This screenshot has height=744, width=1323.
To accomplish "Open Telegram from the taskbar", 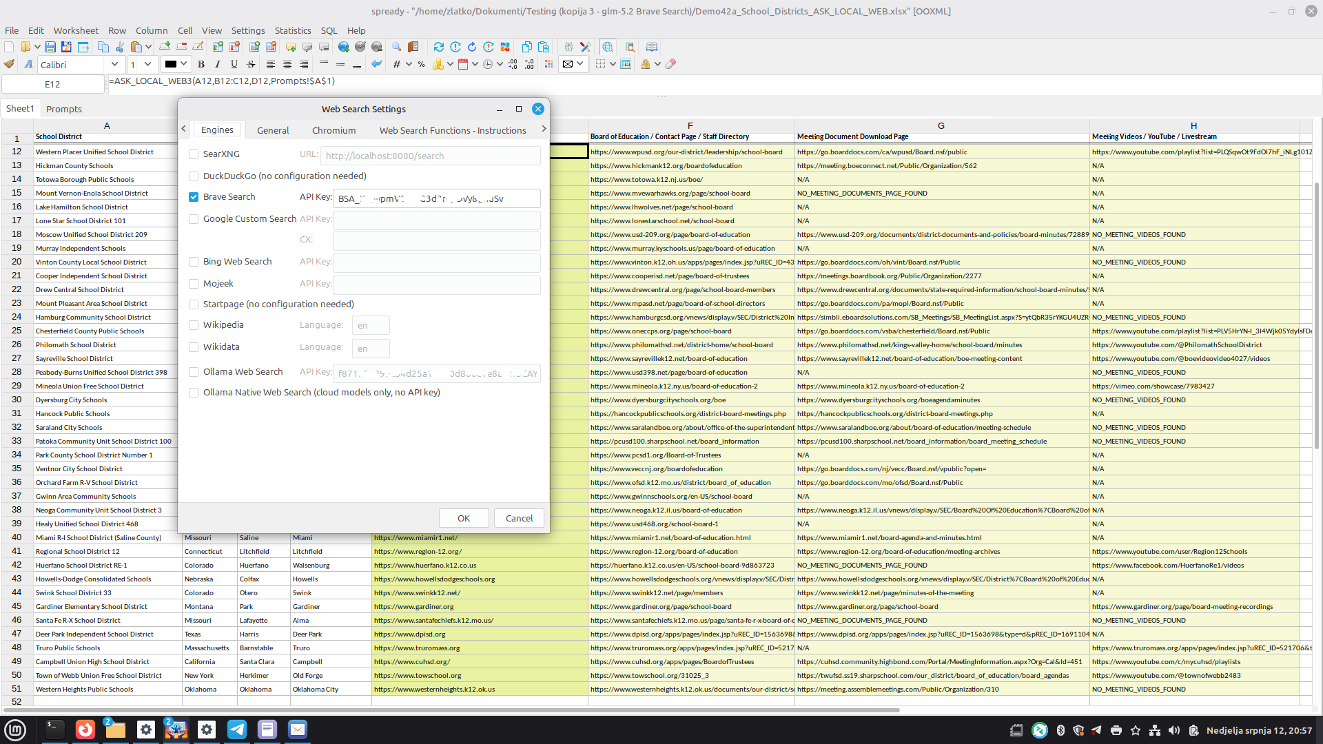I will pos(237,729).
